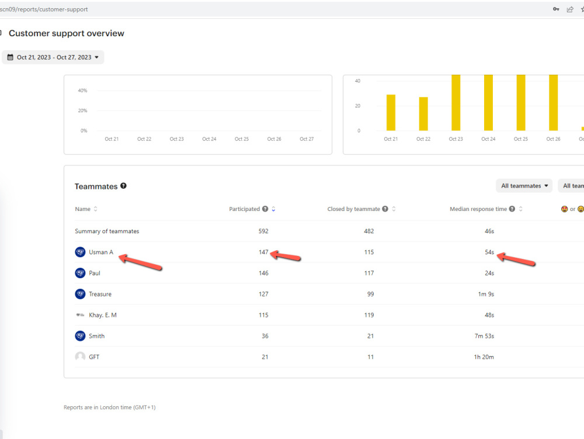Click the key password icon in address bar
Viewport: 584px width, 439px height.
(x=556, y=9)
